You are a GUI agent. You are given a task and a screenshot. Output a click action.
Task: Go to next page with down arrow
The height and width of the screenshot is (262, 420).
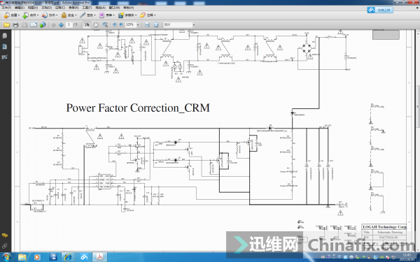pos(61,25)
